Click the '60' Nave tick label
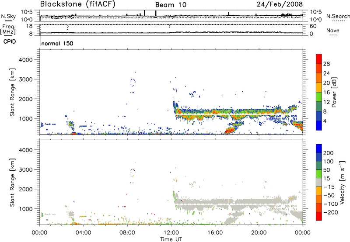This screenshot has width=350, height=242. pos(313,26)
